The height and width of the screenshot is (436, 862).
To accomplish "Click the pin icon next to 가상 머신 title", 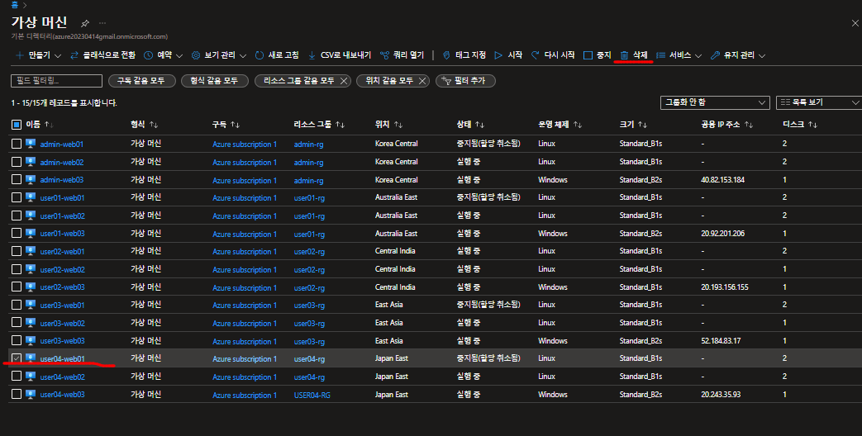I will (x=84, y=23).
